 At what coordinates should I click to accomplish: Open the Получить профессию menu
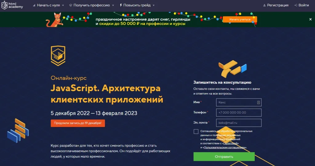pyautogui.click(x=92, y=5)
